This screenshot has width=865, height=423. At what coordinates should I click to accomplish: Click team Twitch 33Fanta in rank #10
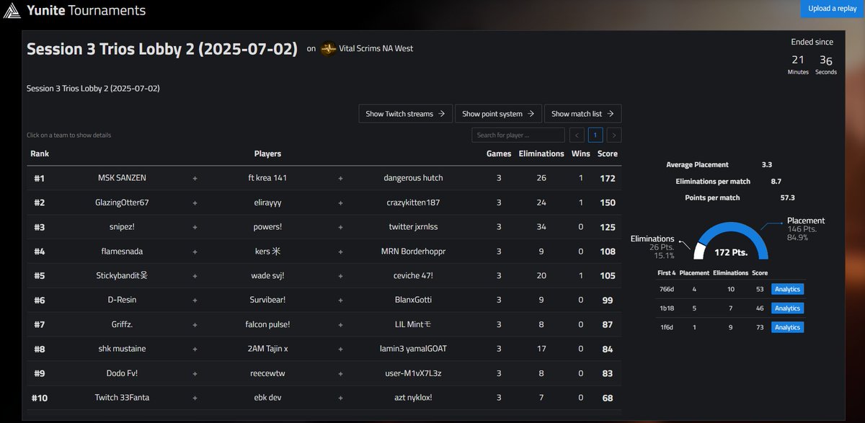122,398
